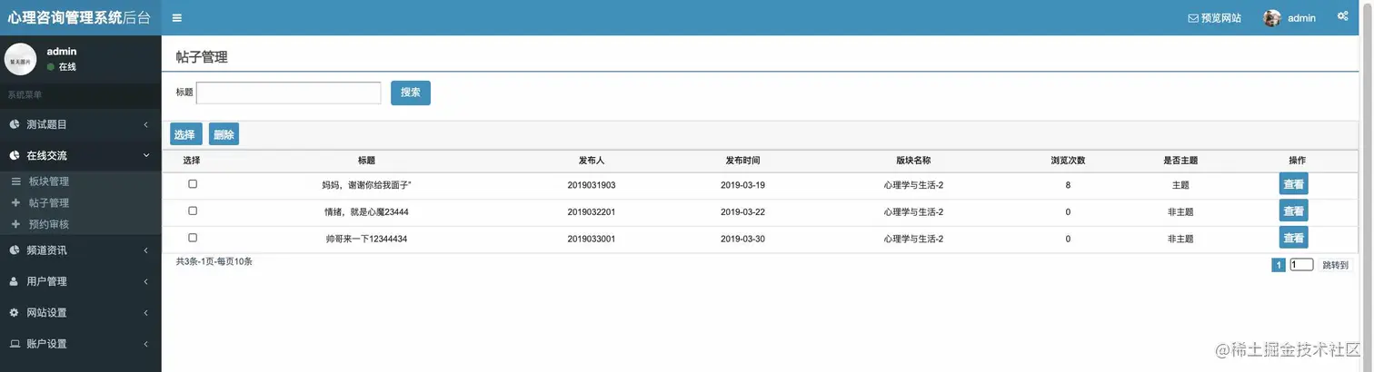Click the plus icon beside 预约审核
The image size is (1374, 372).
(15, 224)
